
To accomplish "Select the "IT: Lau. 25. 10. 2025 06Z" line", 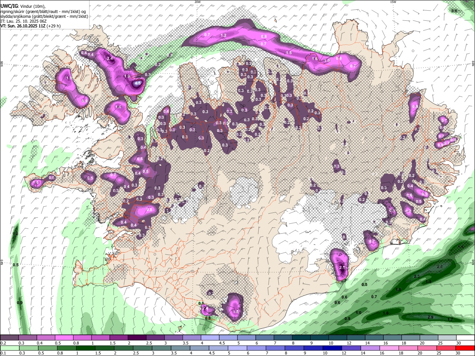I will (24, 21).
